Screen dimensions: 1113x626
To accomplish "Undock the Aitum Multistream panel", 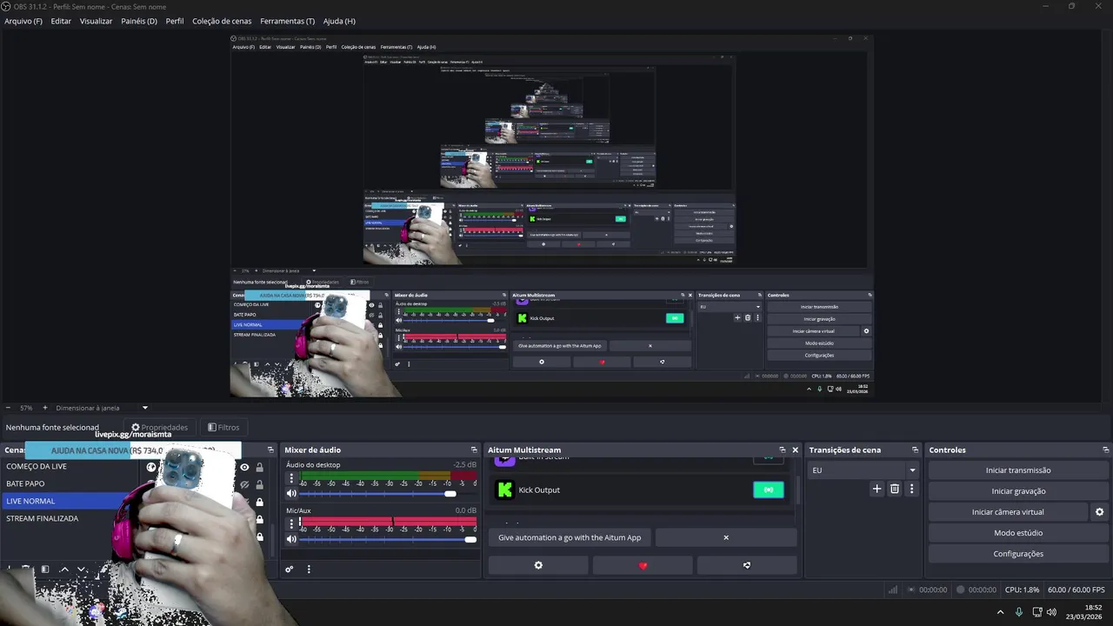I will click(x=783, y=450).
